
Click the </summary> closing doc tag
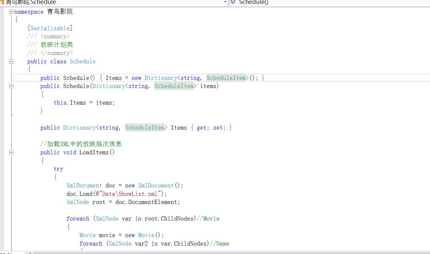coord(57,53)
